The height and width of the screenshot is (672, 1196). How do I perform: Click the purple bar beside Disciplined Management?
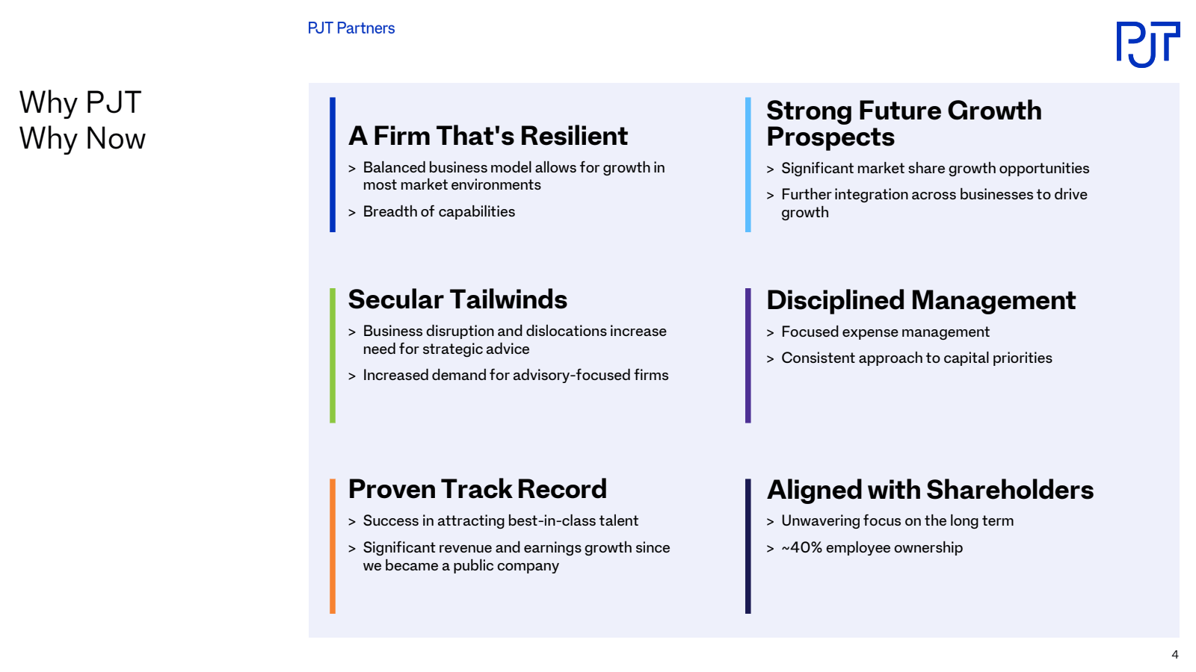[x=748, y=355]
